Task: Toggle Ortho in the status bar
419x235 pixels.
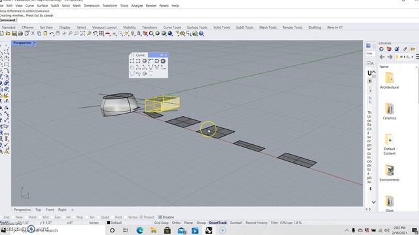Action: [x=176, y=223]
